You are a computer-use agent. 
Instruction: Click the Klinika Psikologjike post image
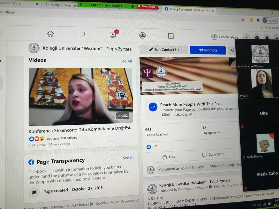188,76
